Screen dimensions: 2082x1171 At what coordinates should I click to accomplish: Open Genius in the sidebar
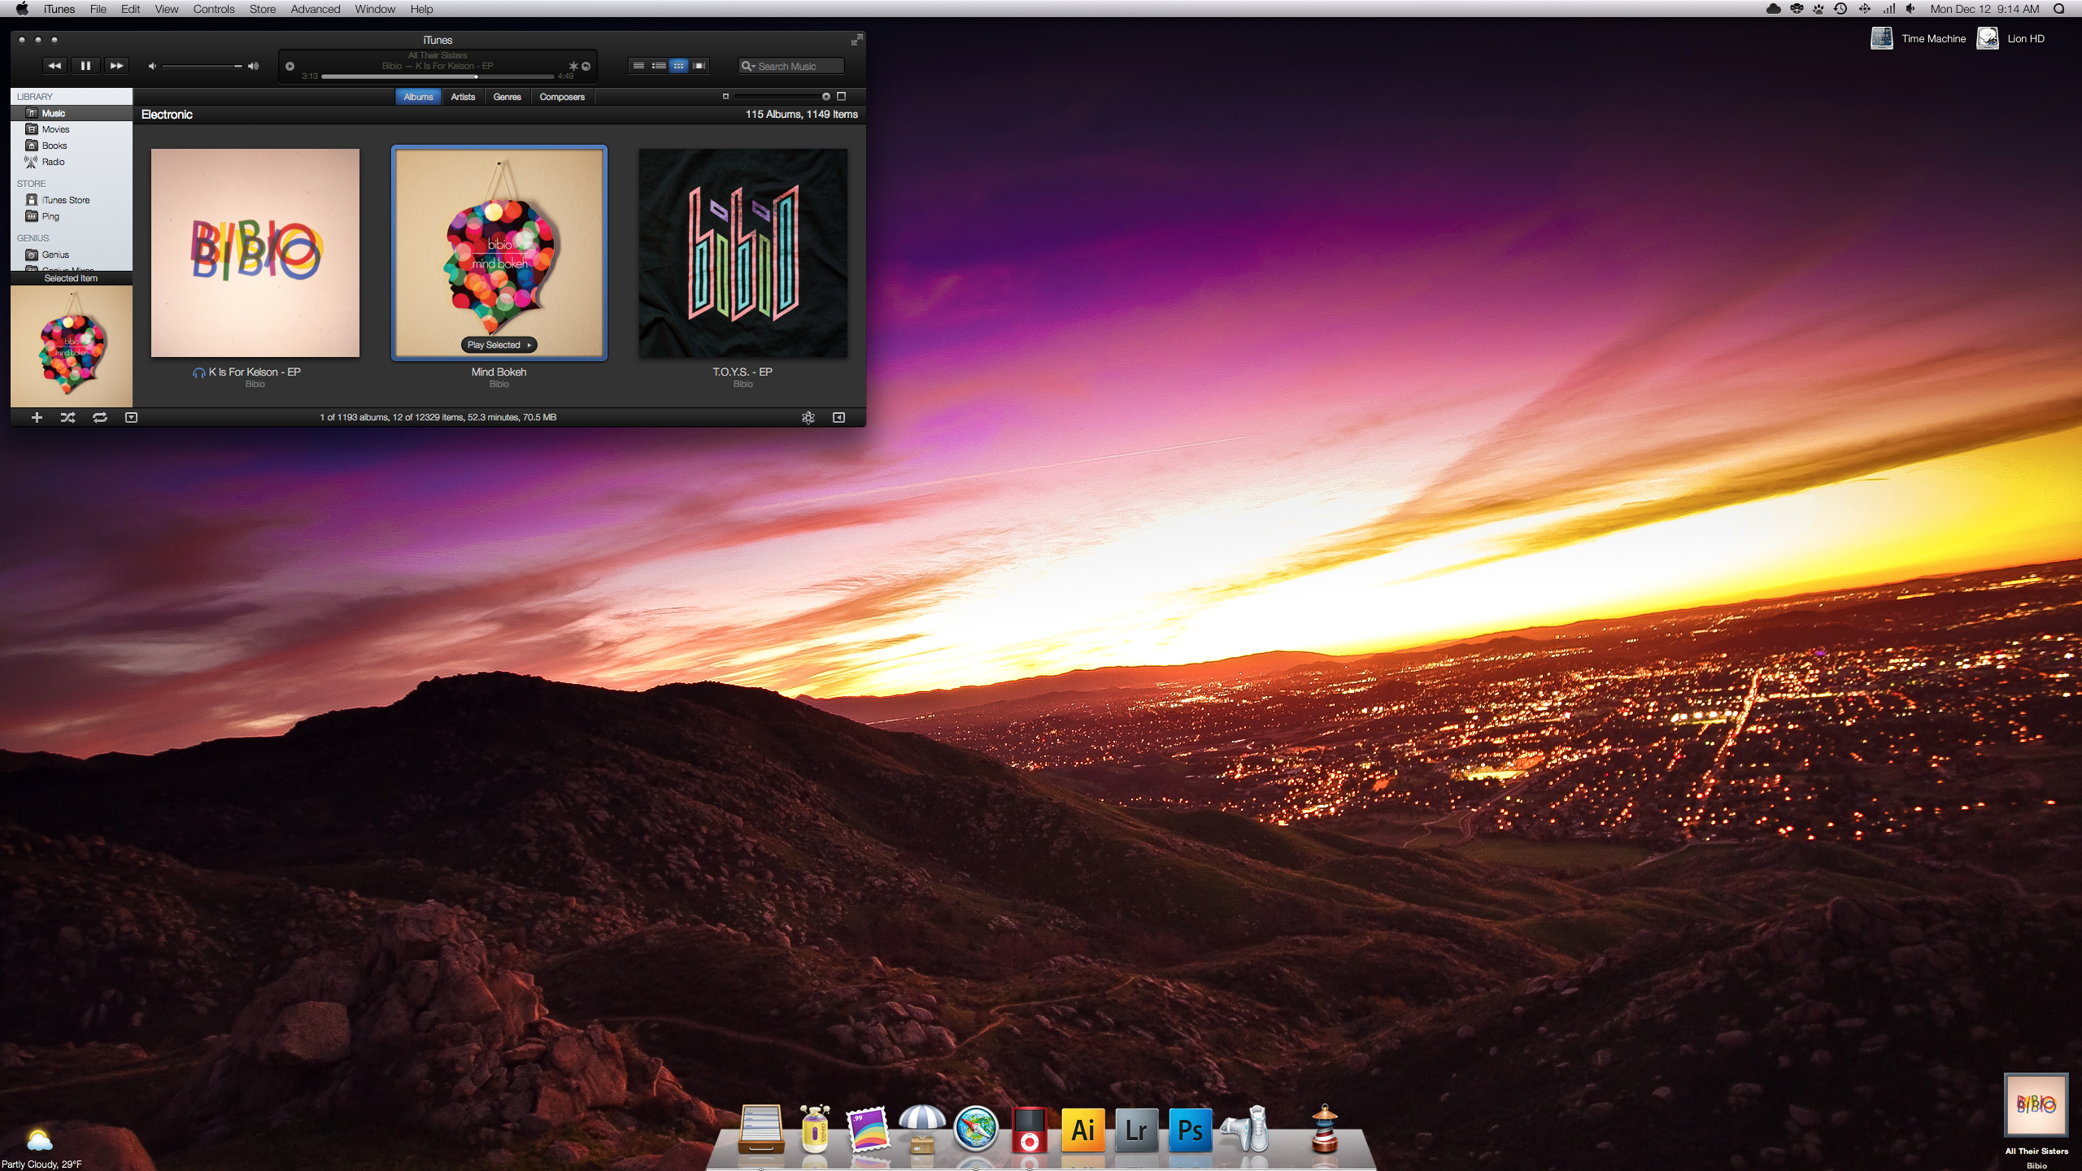tap(72, 255)
